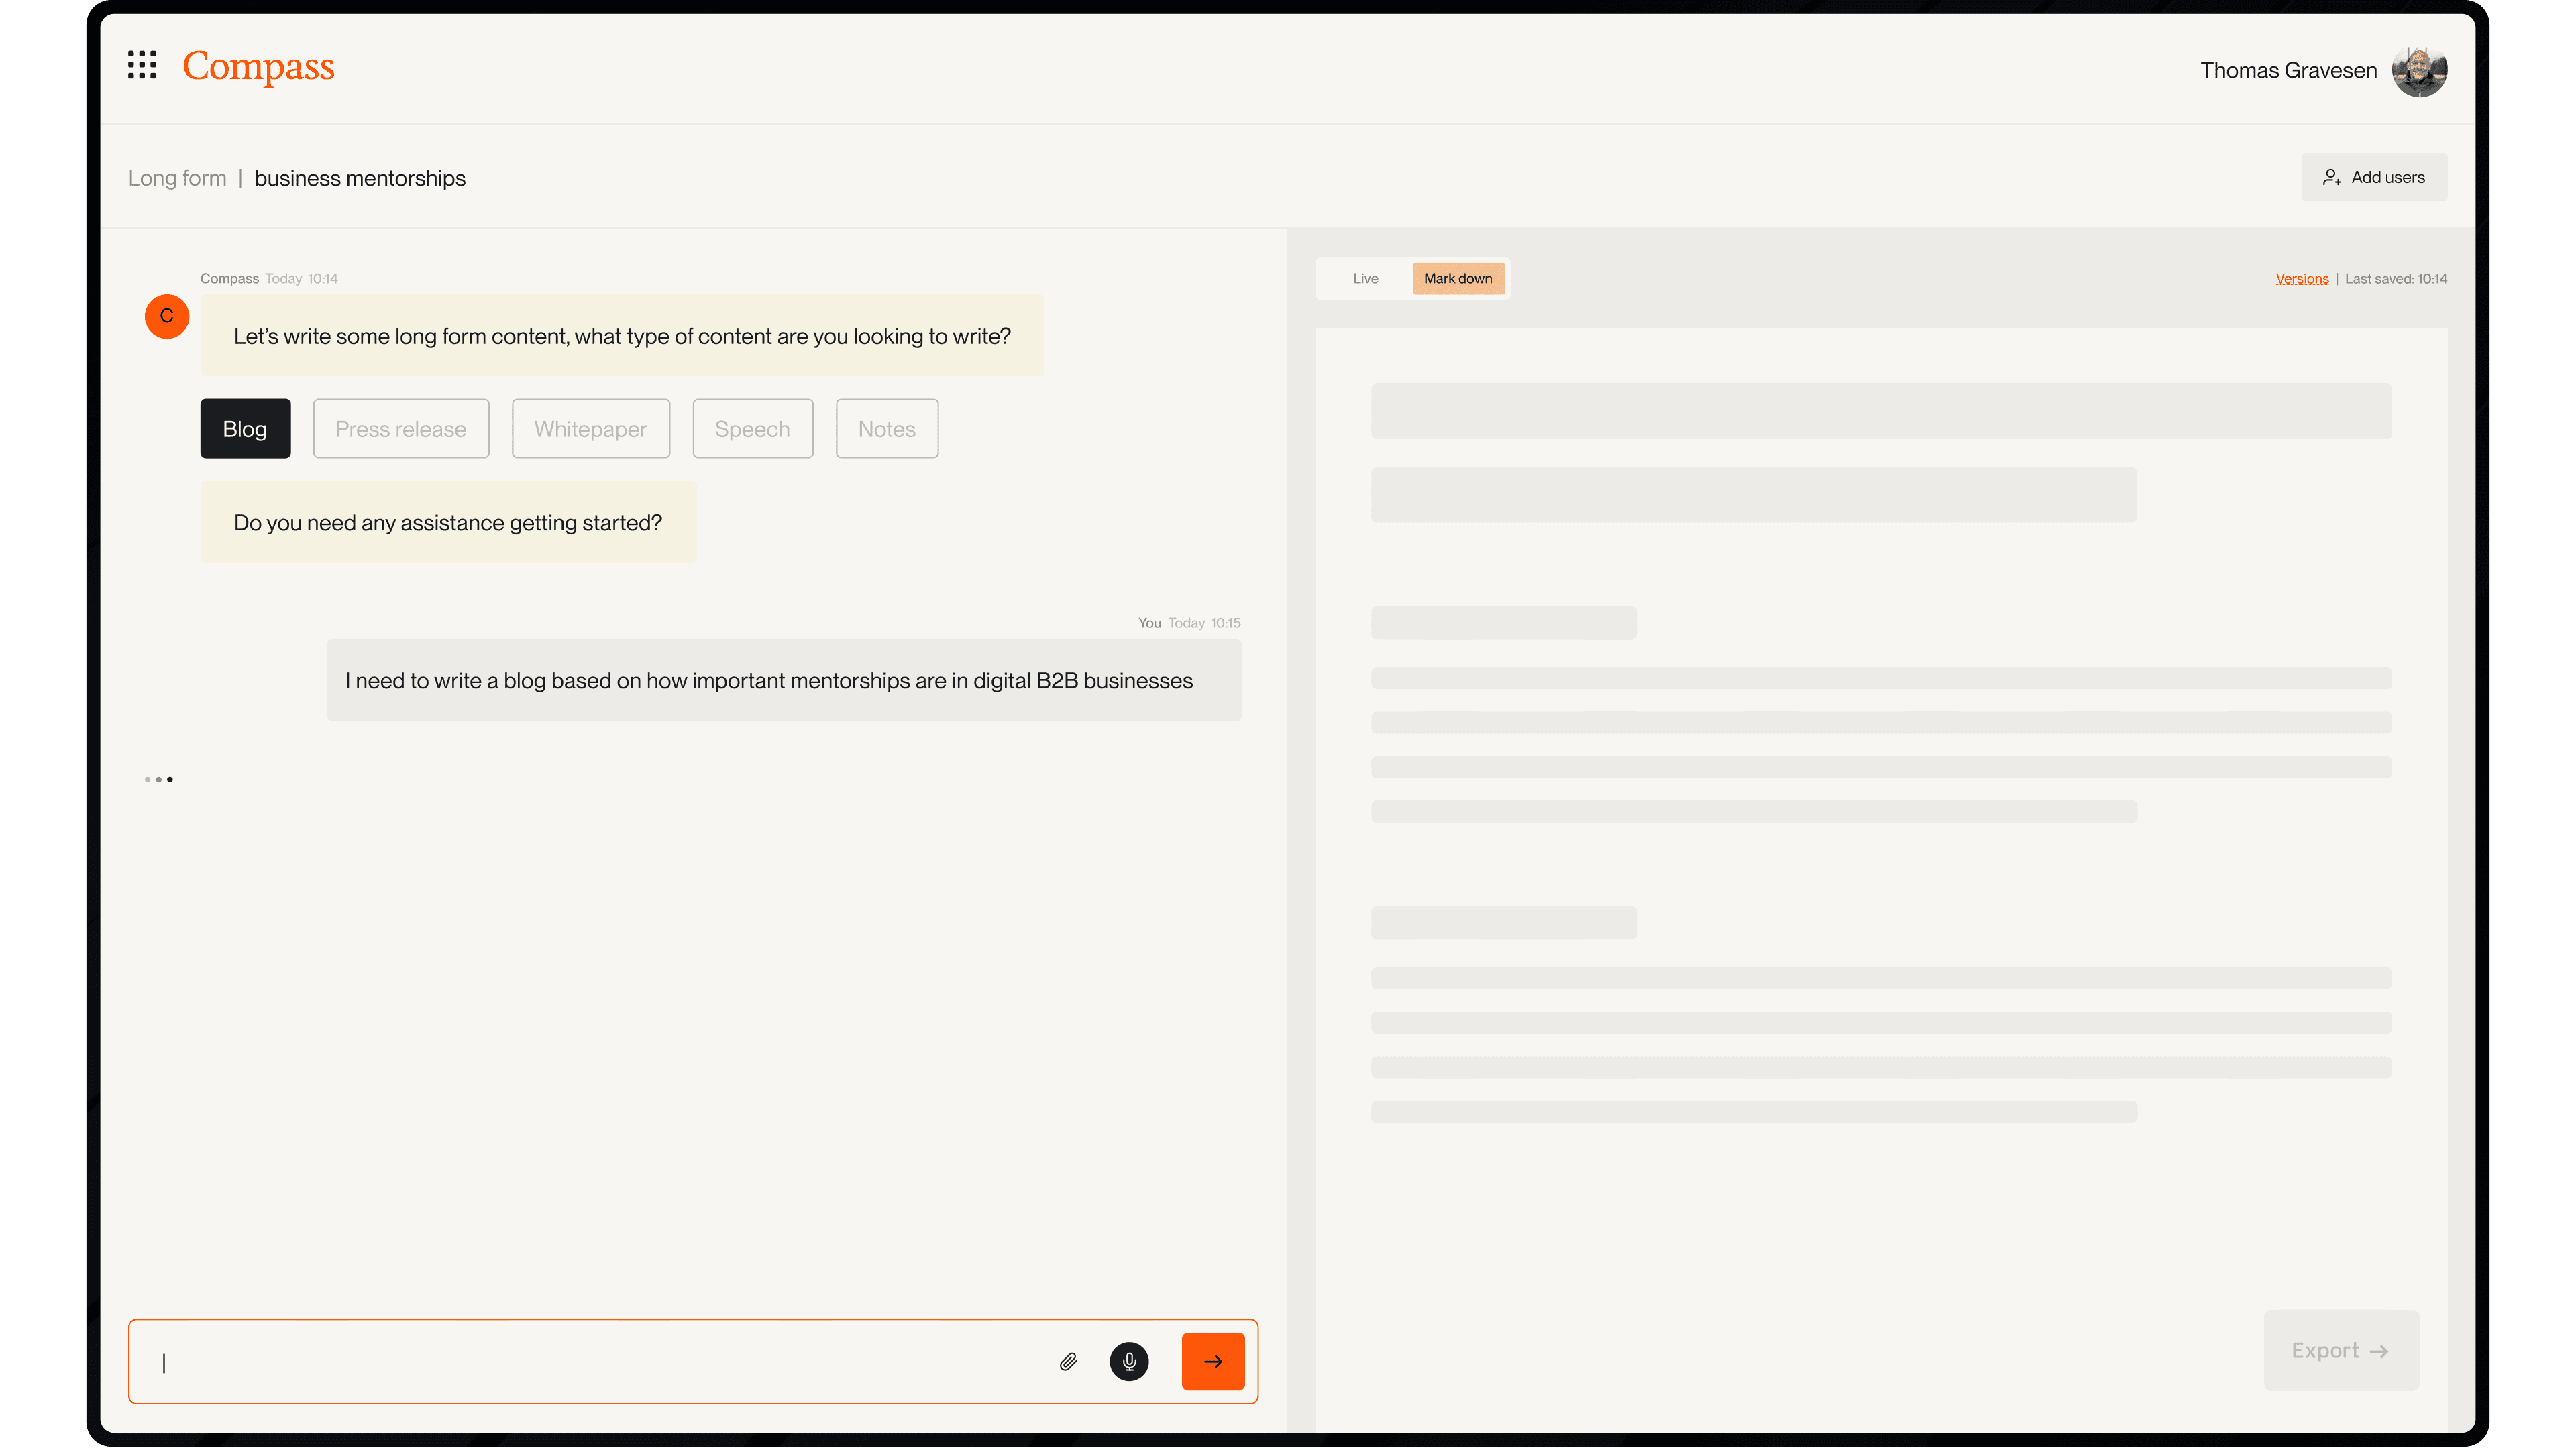Open the Versions link
2576x1448 pixels.
tap(2302, 279)
